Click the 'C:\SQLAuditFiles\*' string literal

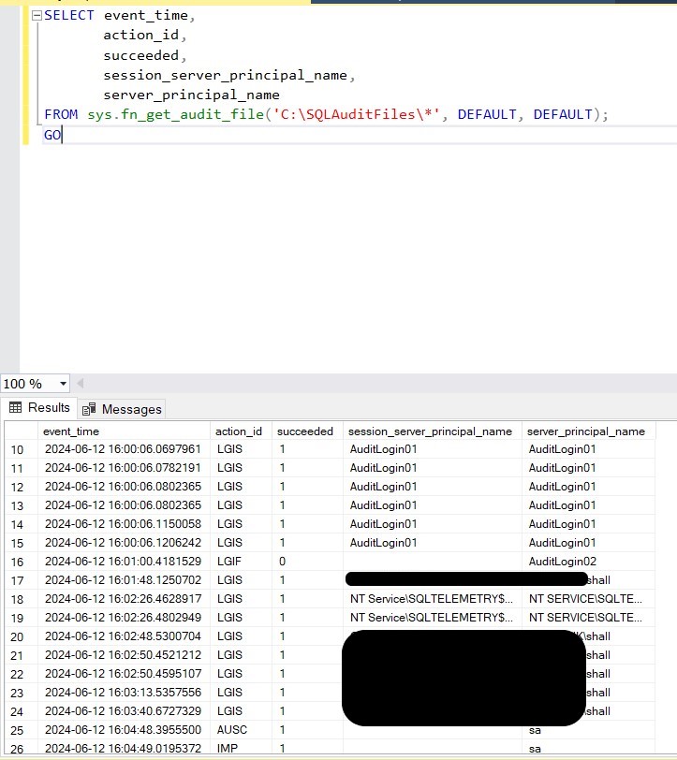357,114
